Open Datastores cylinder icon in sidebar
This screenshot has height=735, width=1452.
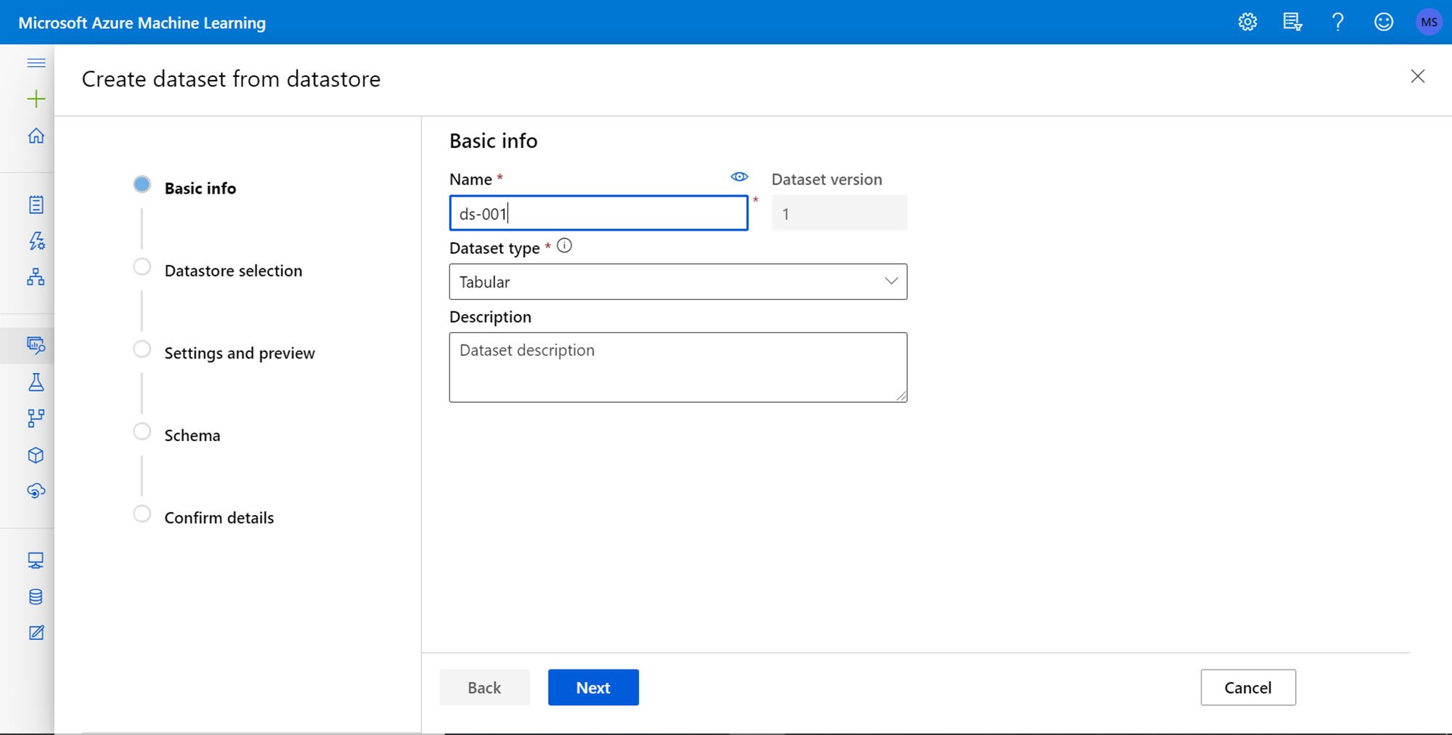click(36, 596)
